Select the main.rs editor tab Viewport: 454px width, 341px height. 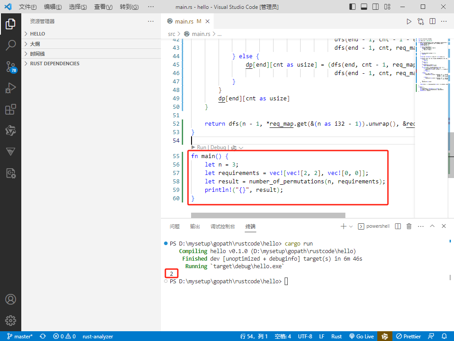[188, 21]
